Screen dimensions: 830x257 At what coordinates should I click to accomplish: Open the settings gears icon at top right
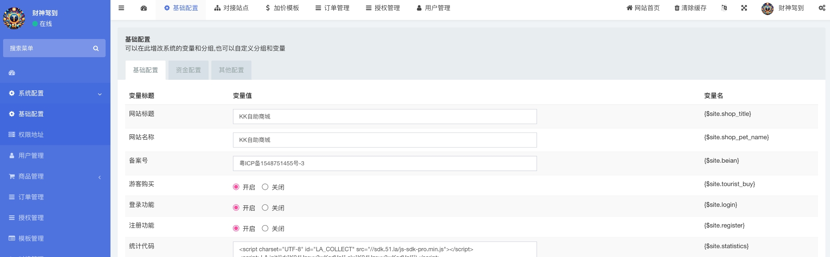pos(822,8)
